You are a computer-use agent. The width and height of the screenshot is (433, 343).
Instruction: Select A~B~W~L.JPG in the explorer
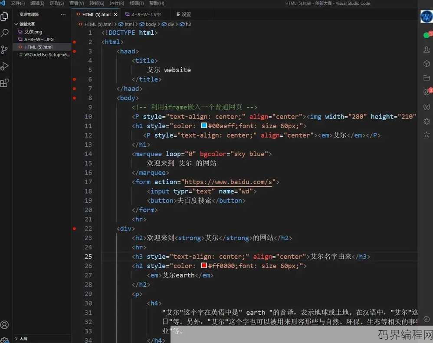pos(42,40)
